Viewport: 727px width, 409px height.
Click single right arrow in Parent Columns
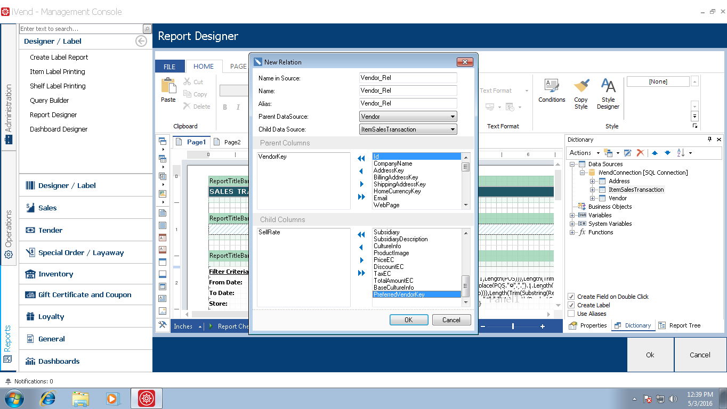point(361,184)
